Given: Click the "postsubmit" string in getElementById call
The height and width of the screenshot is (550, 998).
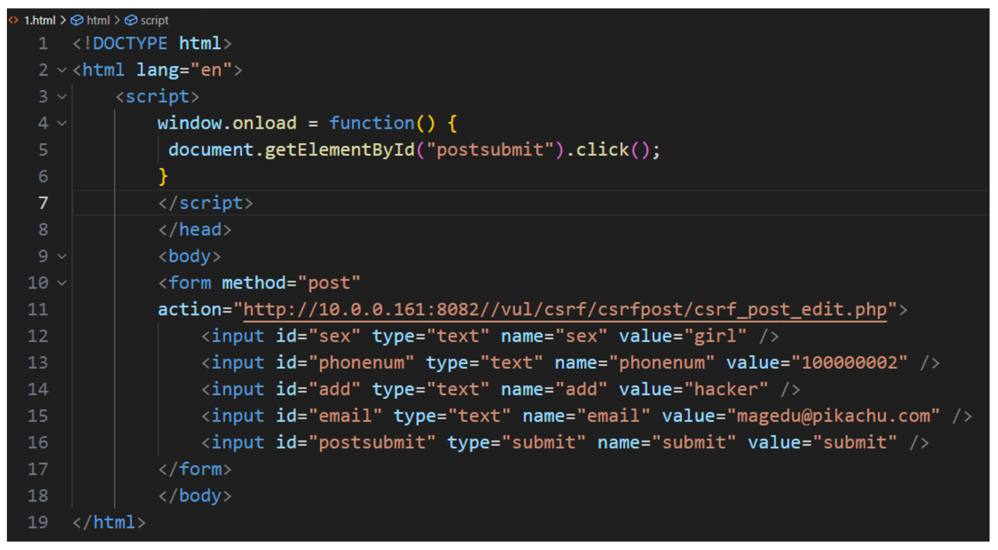Looking at the screenshot, I should click(490, 150).
